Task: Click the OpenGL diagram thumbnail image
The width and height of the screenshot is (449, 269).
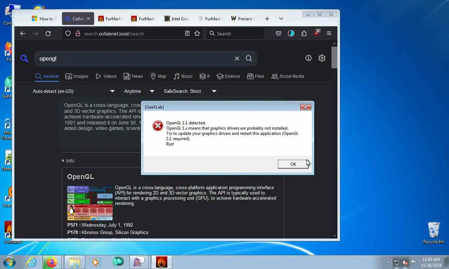Action: point(90,203)
